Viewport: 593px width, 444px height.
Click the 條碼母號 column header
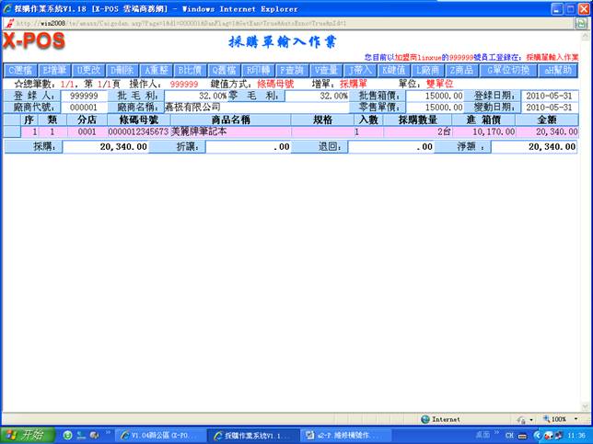click(x=138, y=120)
